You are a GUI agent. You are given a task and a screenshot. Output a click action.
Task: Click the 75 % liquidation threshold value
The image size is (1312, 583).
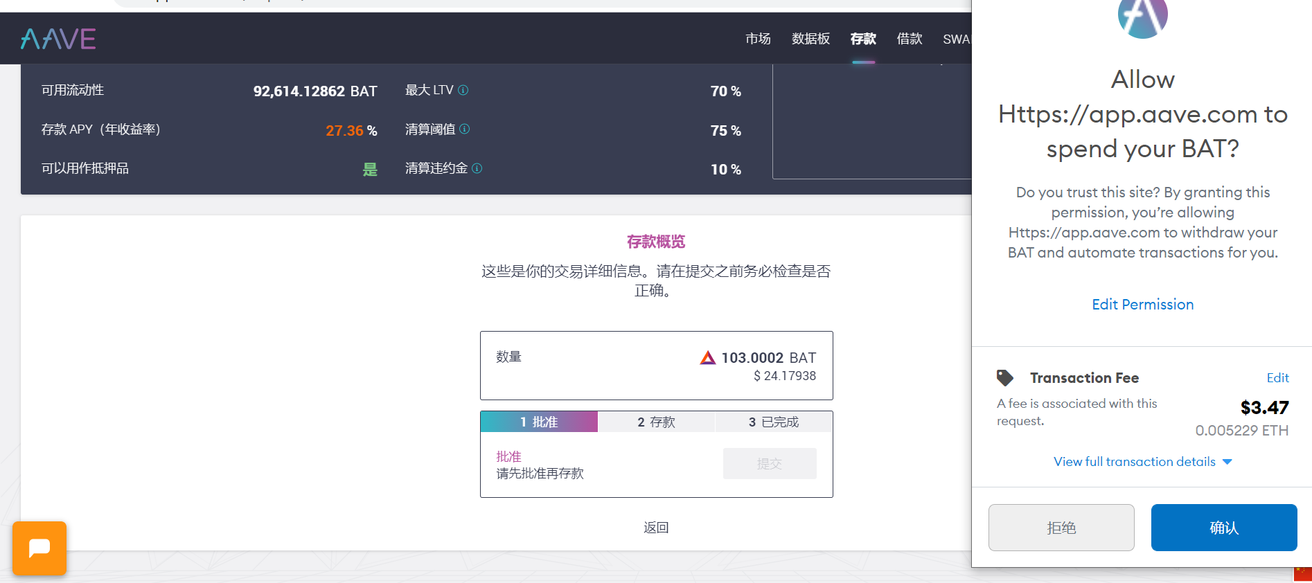point(725,131)
